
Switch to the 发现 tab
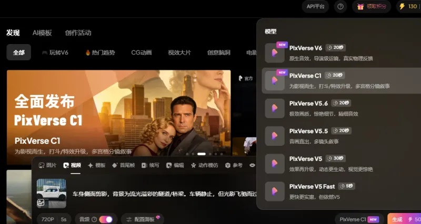pyautogui.click(x=13, y=33)
